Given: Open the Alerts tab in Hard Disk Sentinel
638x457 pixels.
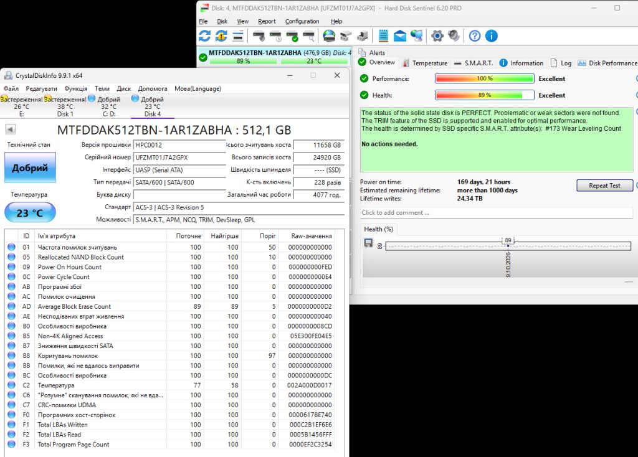Looking at the screenshot, I should (372, 52).
